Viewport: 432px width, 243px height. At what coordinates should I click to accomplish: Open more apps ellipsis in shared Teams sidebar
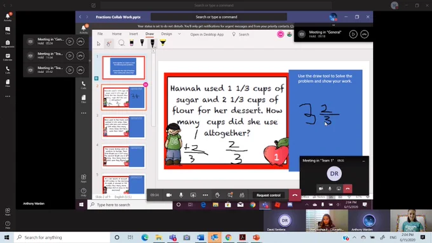point(83,113)
